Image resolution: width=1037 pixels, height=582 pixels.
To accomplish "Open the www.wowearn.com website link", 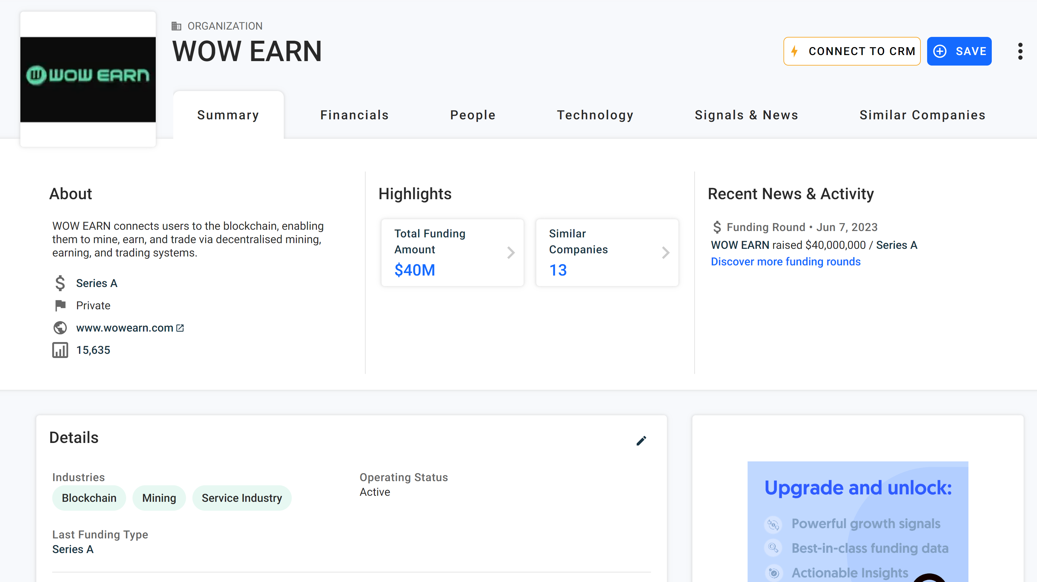I will coord(125,328).
